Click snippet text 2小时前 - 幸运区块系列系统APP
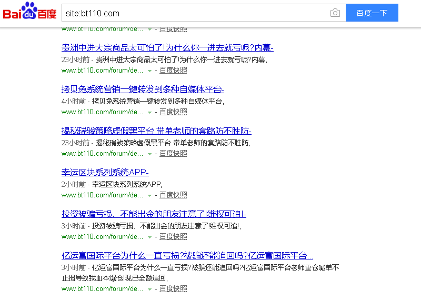This screenshot has height=300, width=421. [112, 185]
